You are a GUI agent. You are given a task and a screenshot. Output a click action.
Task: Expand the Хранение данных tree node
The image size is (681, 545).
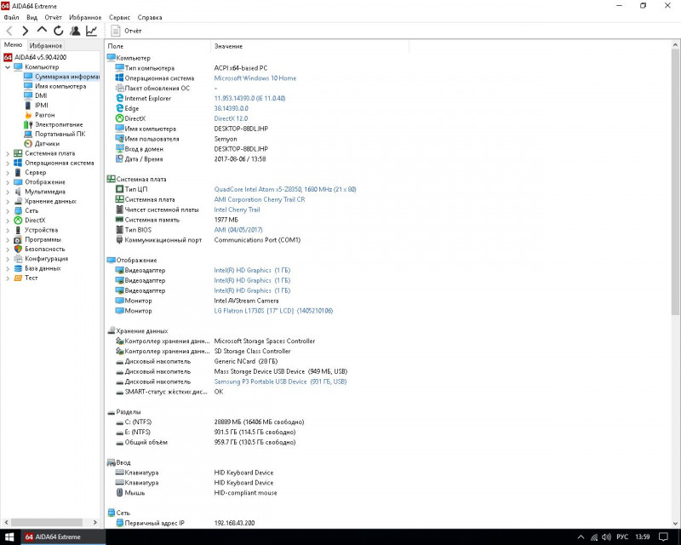tap(8, 201)
